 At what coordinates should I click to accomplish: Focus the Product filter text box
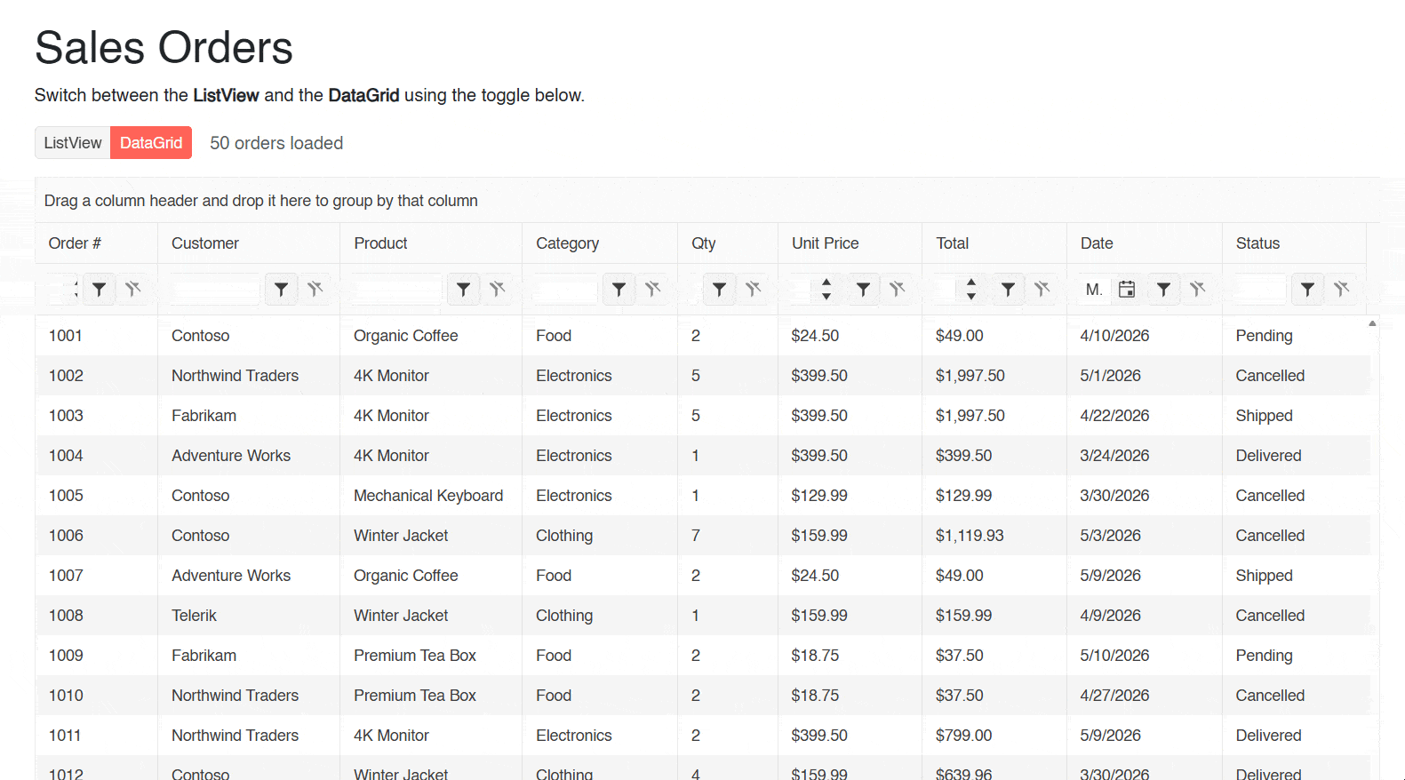(x=396, y=289)
